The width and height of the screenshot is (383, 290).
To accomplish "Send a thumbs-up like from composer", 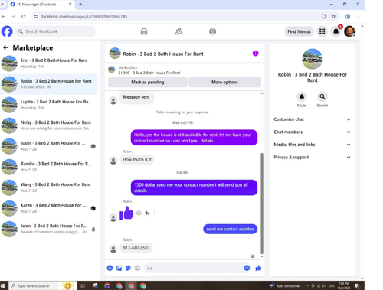I will (x=258, y=268).
